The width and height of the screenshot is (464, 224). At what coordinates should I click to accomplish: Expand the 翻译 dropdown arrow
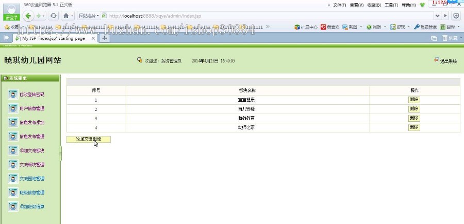459,27
